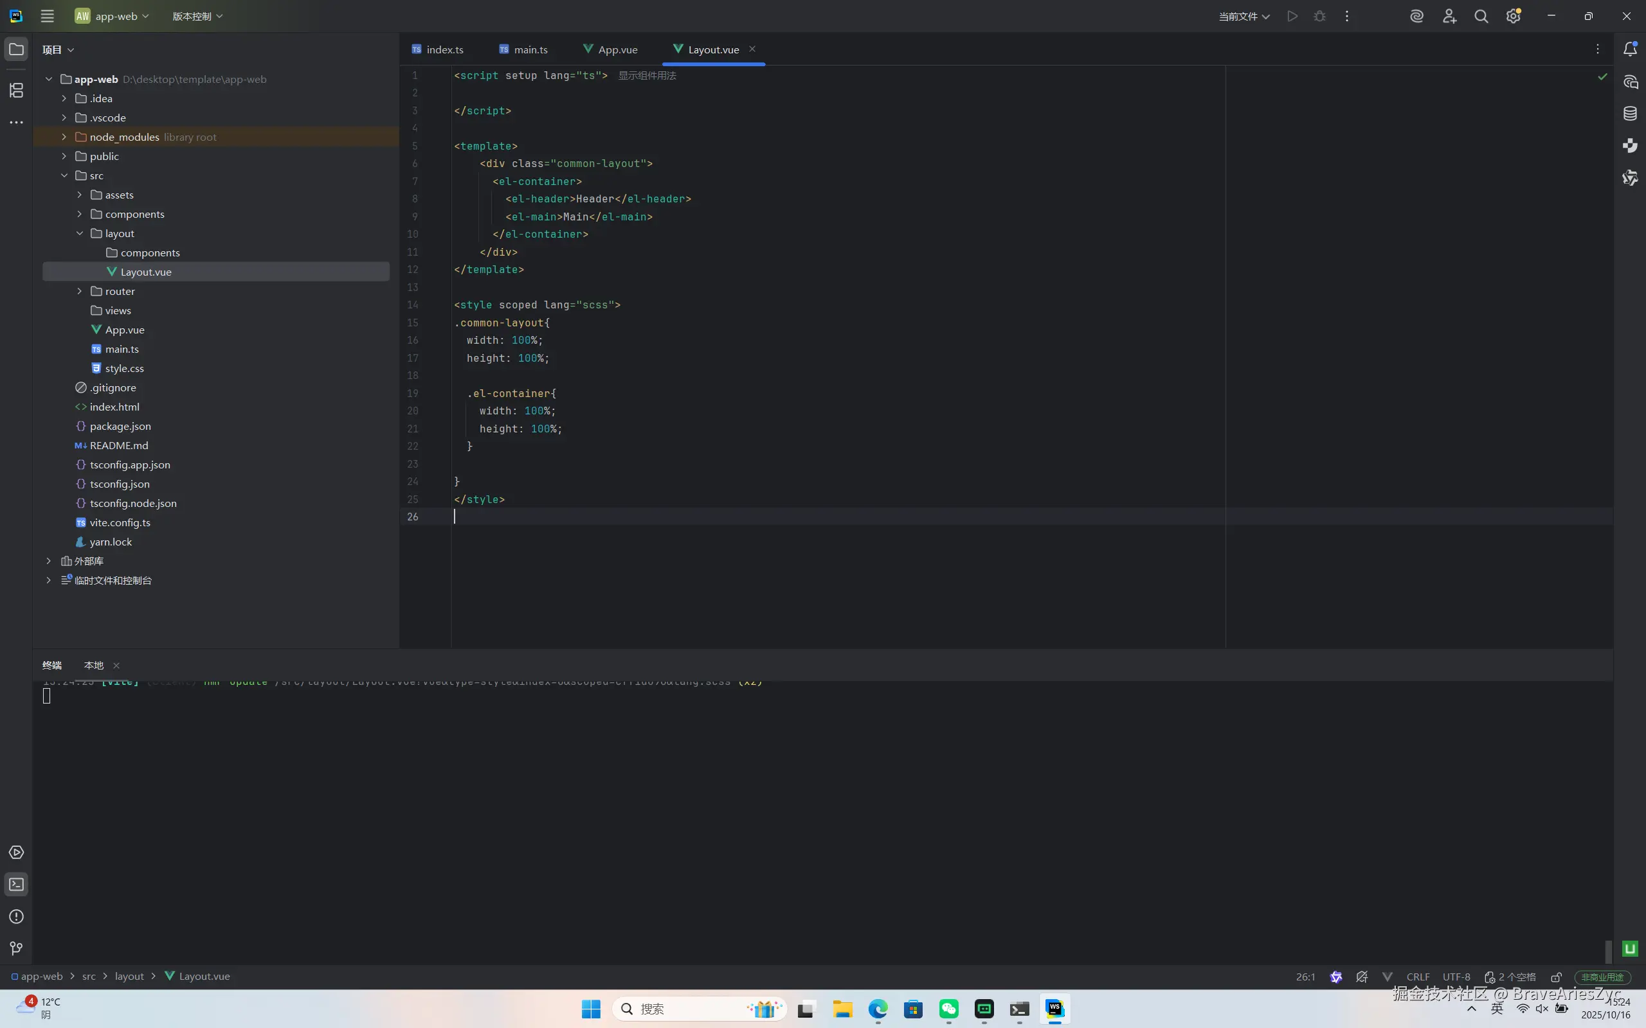
Task: Click the Search Everywhere magnifier icon
Action: click(1481, 16)
